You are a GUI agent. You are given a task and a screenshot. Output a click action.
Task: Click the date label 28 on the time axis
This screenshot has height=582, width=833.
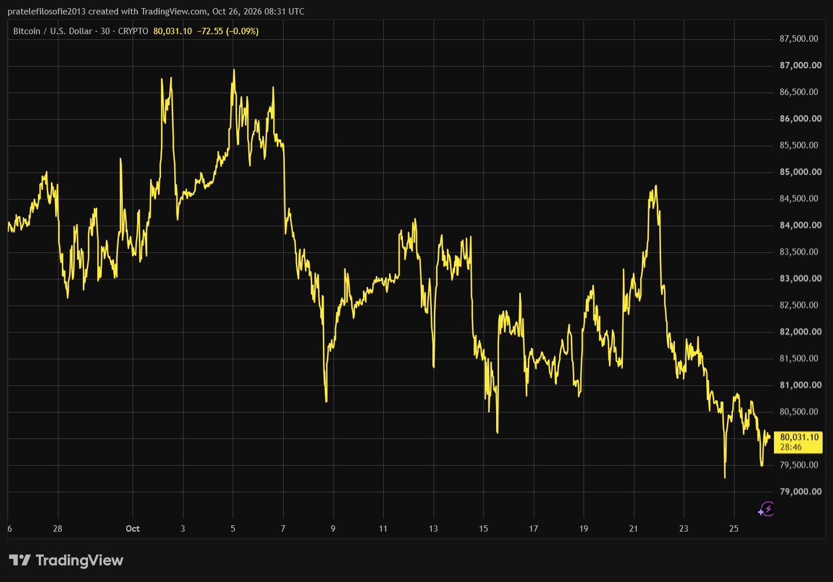(x=57, y=529)
